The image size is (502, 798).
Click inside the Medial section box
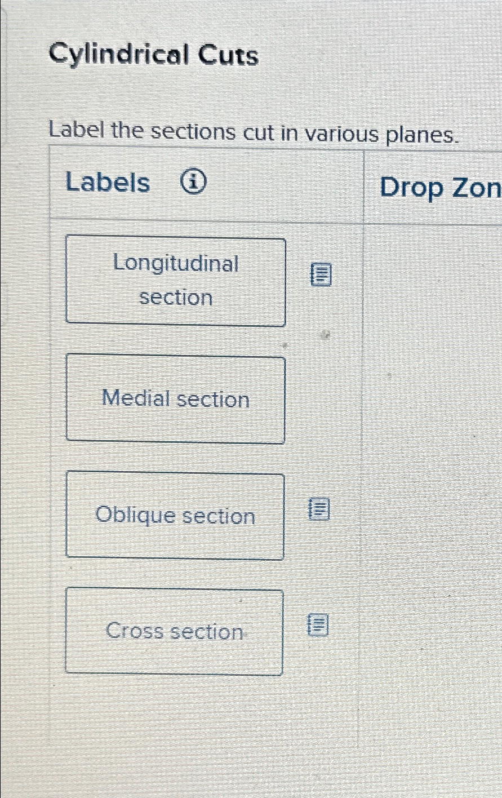(176, 398)
